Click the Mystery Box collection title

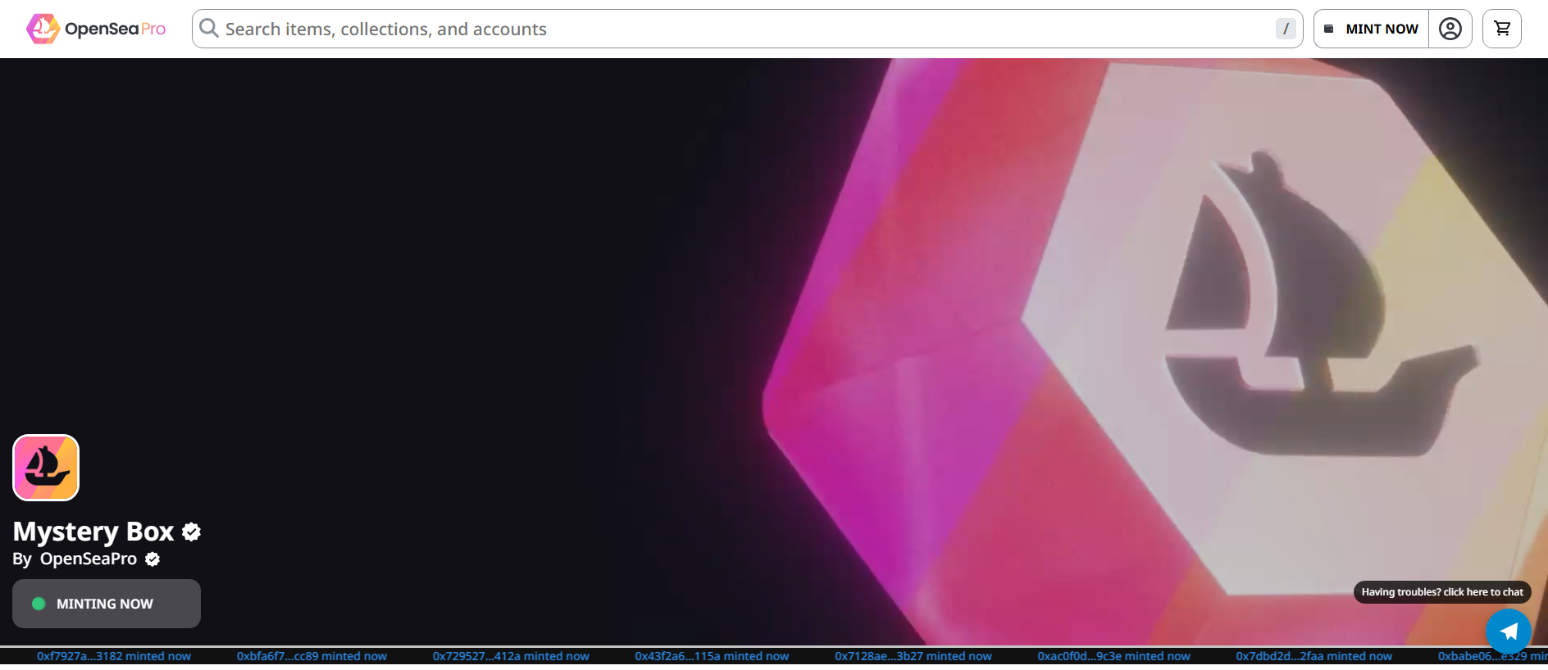[93, 532]
